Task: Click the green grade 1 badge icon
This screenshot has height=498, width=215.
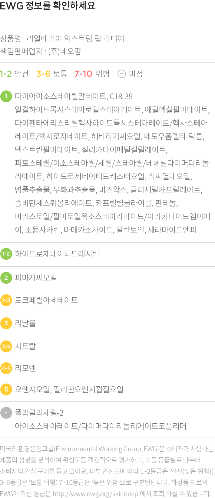Action: [6, 97]
